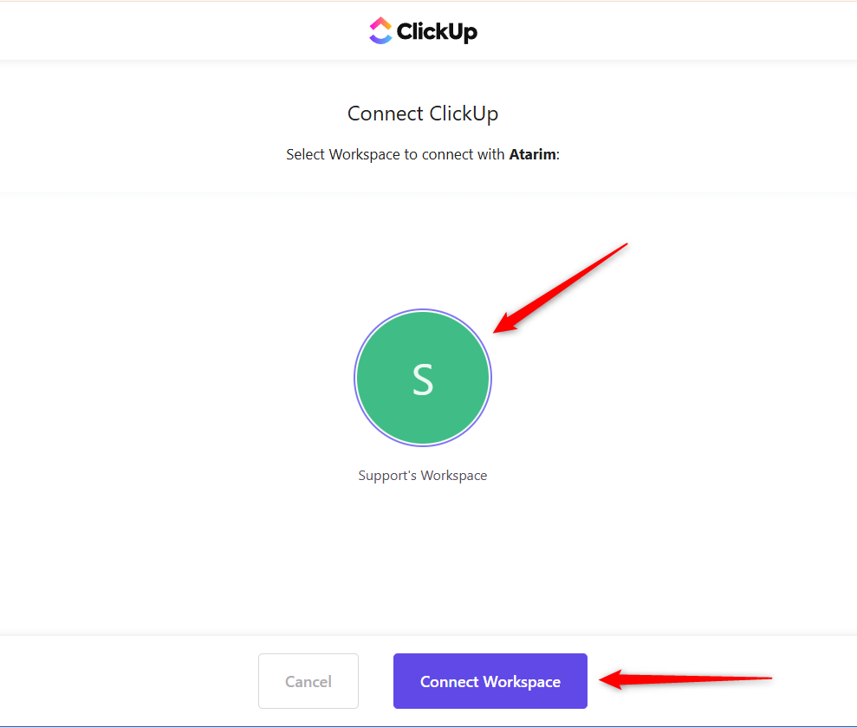Image resolution: width=857 pixels, height=727 pixels.
Task: Click empty footer area left of Cancel
Action: (130, 682)
